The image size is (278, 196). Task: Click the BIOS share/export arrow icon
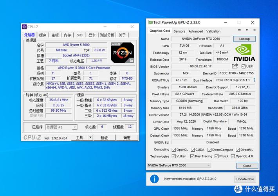[x=235, y=66]
